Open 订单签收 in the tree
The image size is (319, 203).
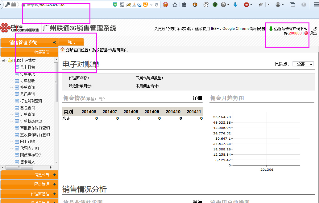[27, 81]
